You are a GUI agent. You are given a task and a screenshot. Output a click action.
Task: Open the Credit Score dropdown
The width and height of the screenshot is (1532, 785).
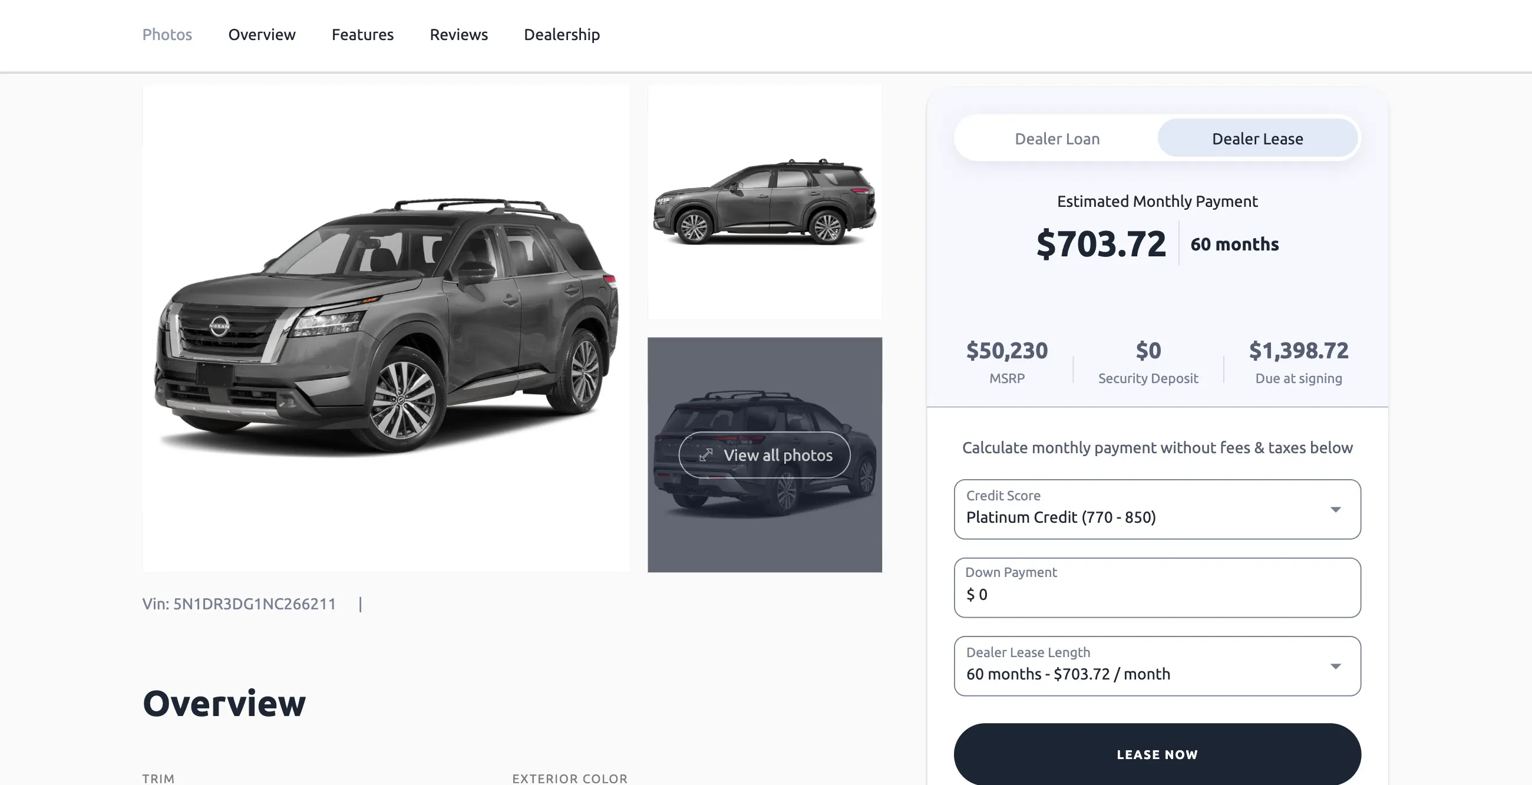[1157, 510]
